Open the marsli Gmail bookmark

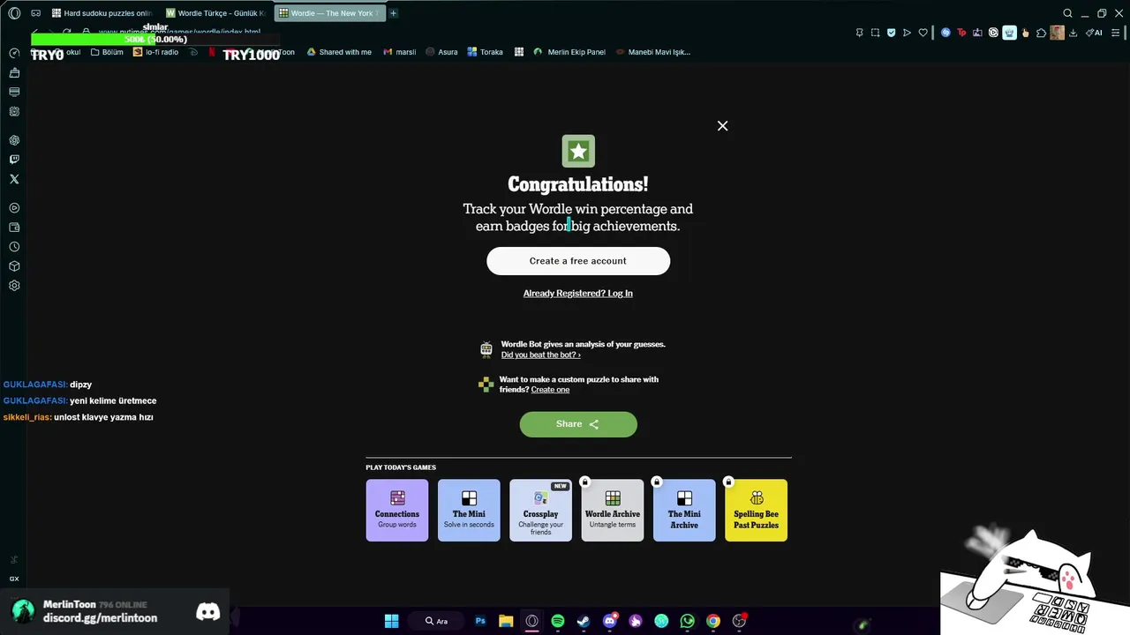click(400, 52)
